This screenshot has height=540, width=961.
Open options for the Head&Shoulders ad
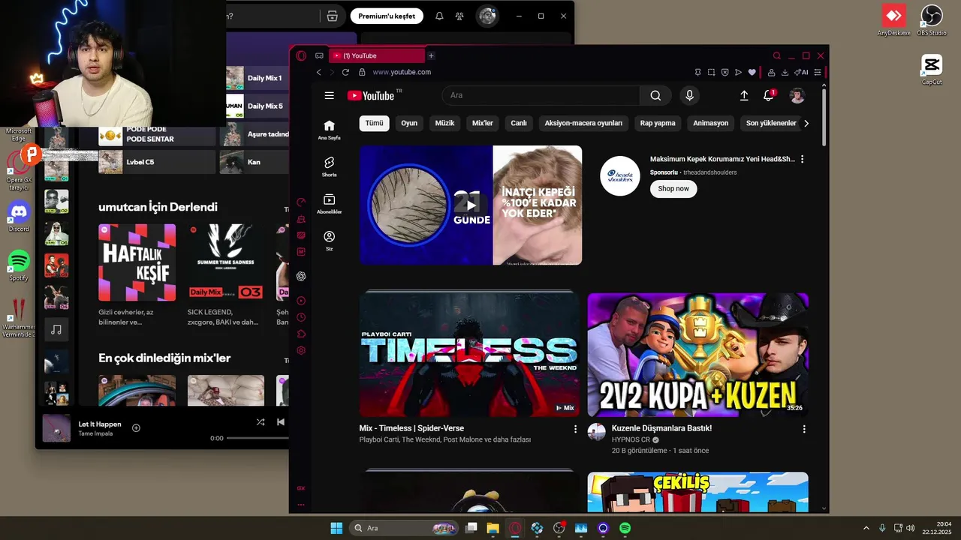(802, 159)
